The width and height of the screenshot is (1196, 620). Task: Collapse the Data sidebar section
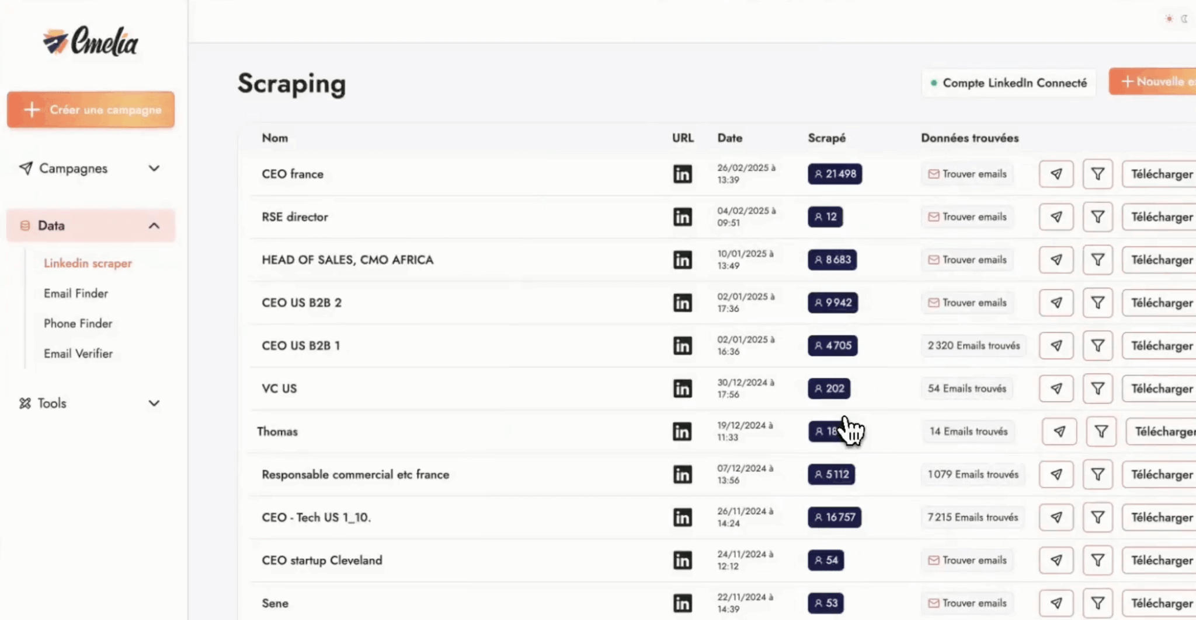(x=154, y=226)
